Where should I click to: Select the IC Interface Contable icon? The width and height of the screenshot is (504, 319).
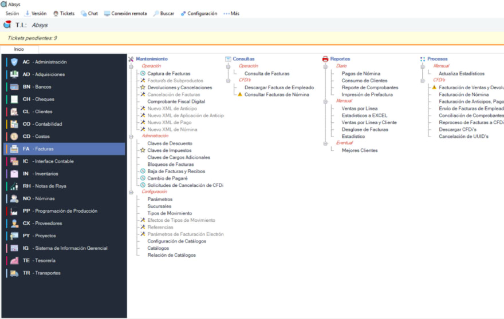point(14,161)
